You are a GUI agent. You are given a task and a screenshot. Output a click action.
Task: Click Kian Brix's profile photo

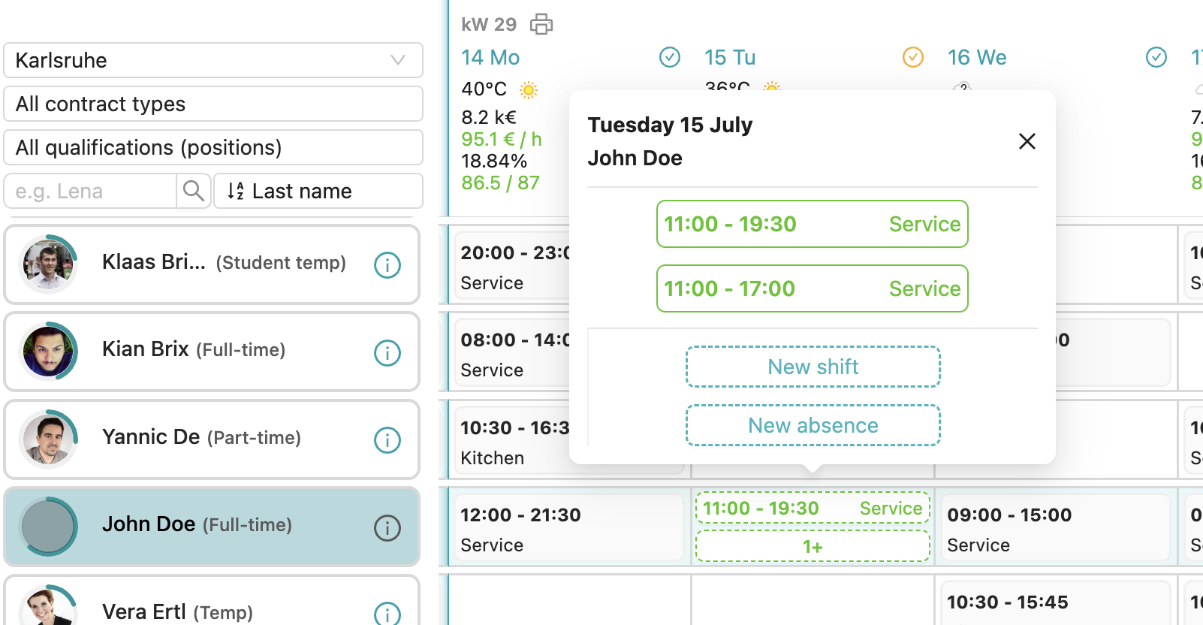(x=49, y=351)
